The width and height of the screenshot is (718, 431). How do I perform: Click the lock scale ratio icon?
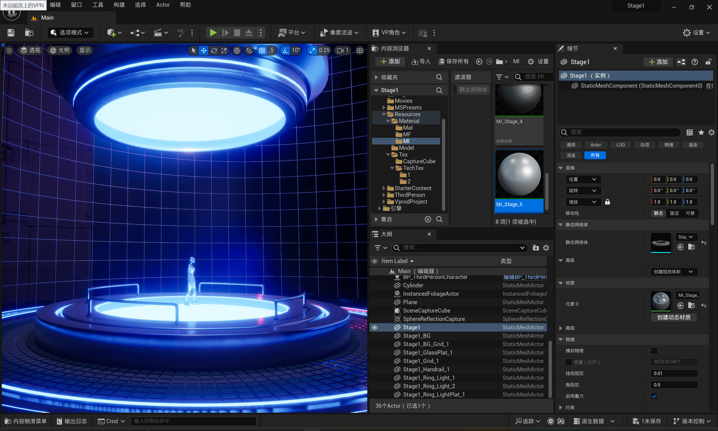pyautogui.click(x=607, y=202)
